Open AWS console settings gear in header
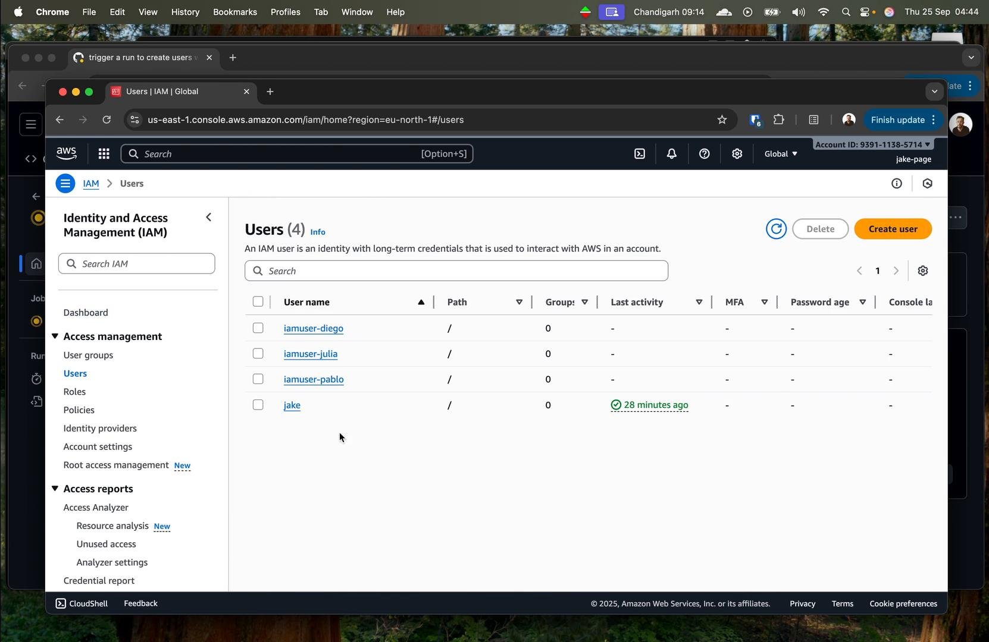Image resolution: width=989 pixels, height=642 pixels. [737, 154]
